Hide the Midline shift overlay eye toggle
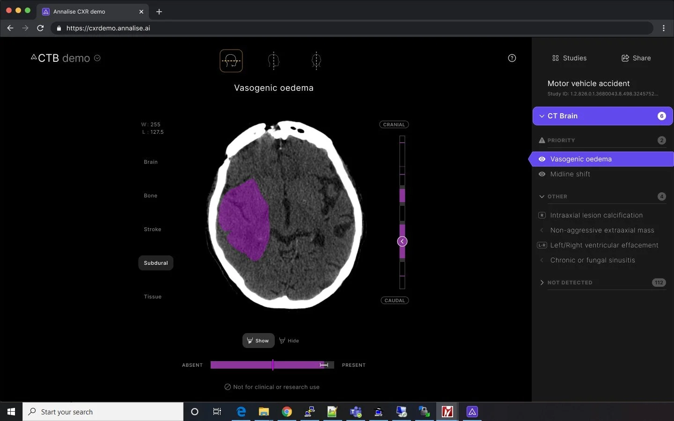Screen dimensions: 674x421 click(542, 174)
